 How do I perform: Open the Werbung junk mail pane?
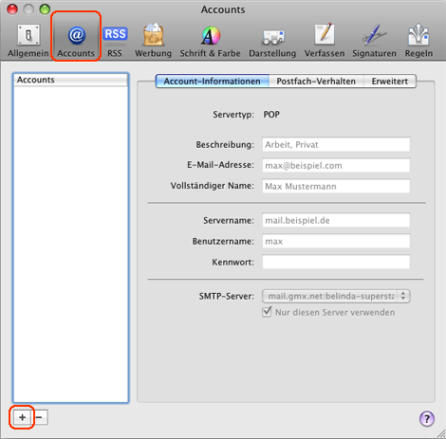153,41
